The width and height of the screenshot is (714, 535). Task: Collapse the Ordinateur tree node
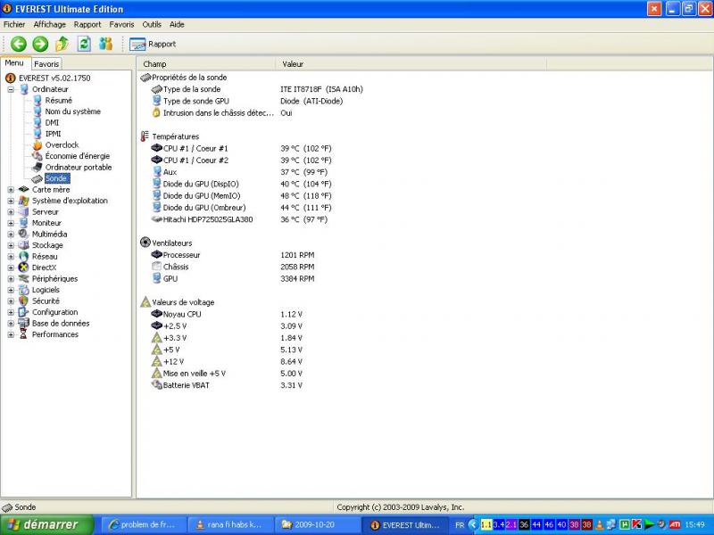point(11,90)
